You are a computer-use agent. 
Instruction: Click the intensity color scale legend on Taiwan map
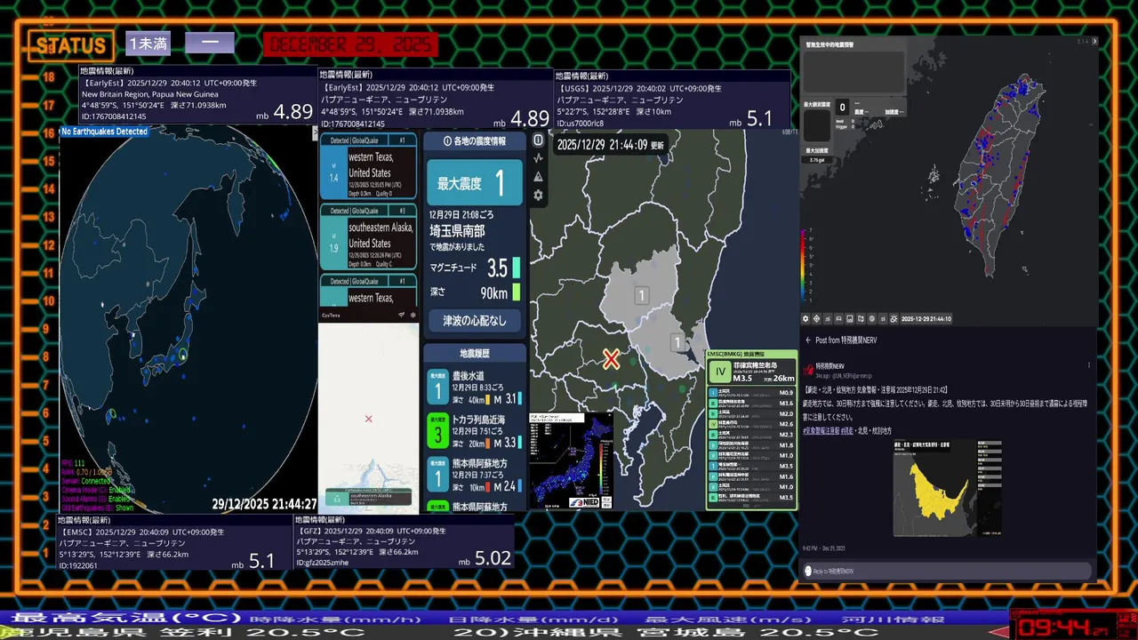(805, 265)
